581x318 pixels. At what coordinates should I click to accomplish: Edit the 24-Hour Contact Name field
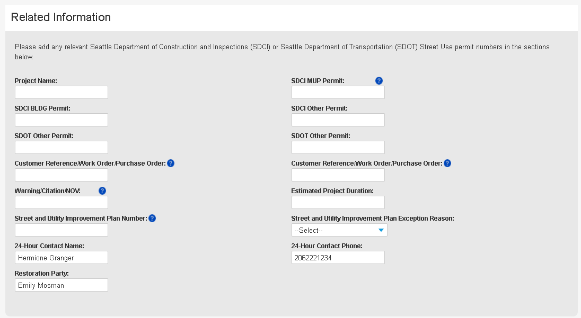pyautogui.click(x=61, y=258)
